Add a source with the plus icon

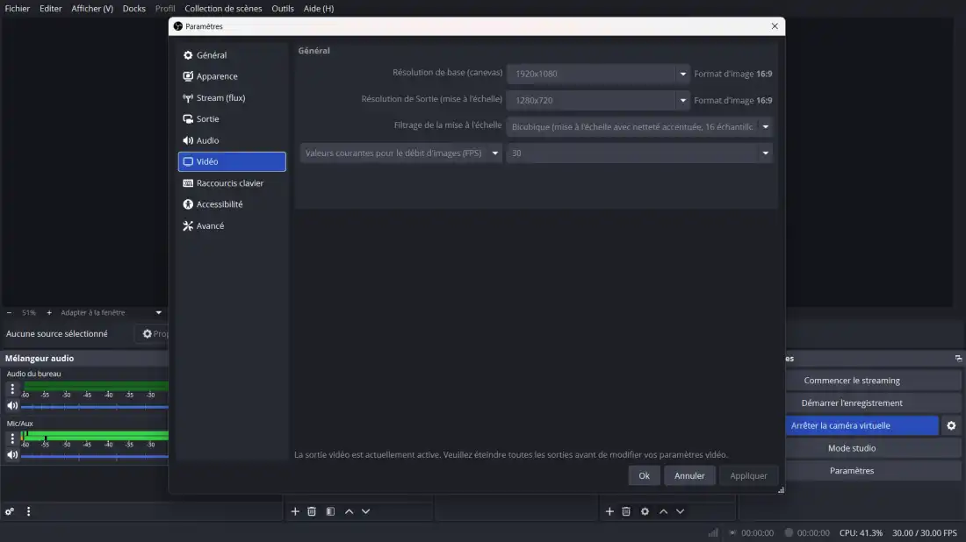click(x=609, y=511)
